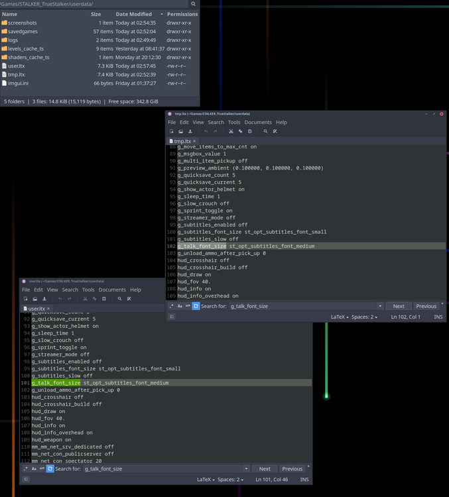Image resolution: width=449 pixels, height=497 pixels.
Task: Click Previous button in user.ltx search bar
Action: tap(292, 469)
